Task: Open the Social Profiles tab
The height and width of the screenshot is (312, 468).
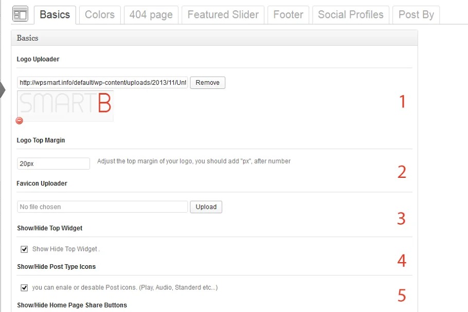Action: point(351,15)
